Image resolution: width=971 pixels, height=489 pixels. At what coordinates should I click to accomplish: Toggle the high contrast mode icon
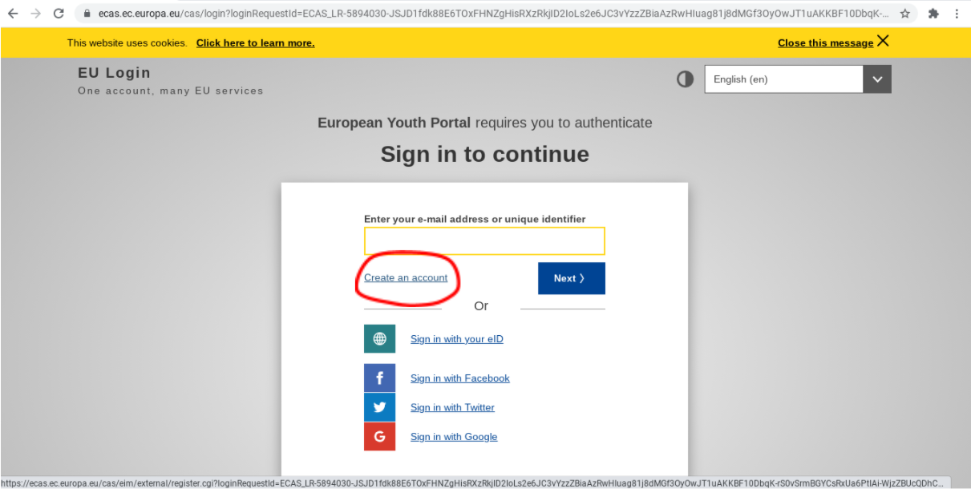click(685, 79)
